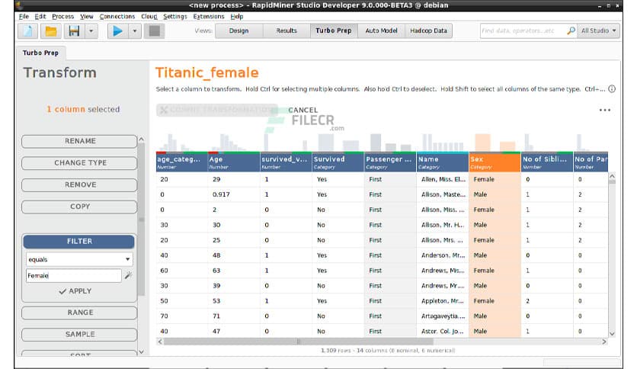Select the Sex column header
Image resolution: width=637 pixels, height=369 pixels.
click(x=495, y=162)
